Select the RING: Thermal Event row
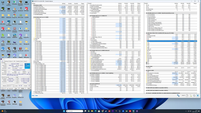201x113 pixels. [x=172, y=20]
